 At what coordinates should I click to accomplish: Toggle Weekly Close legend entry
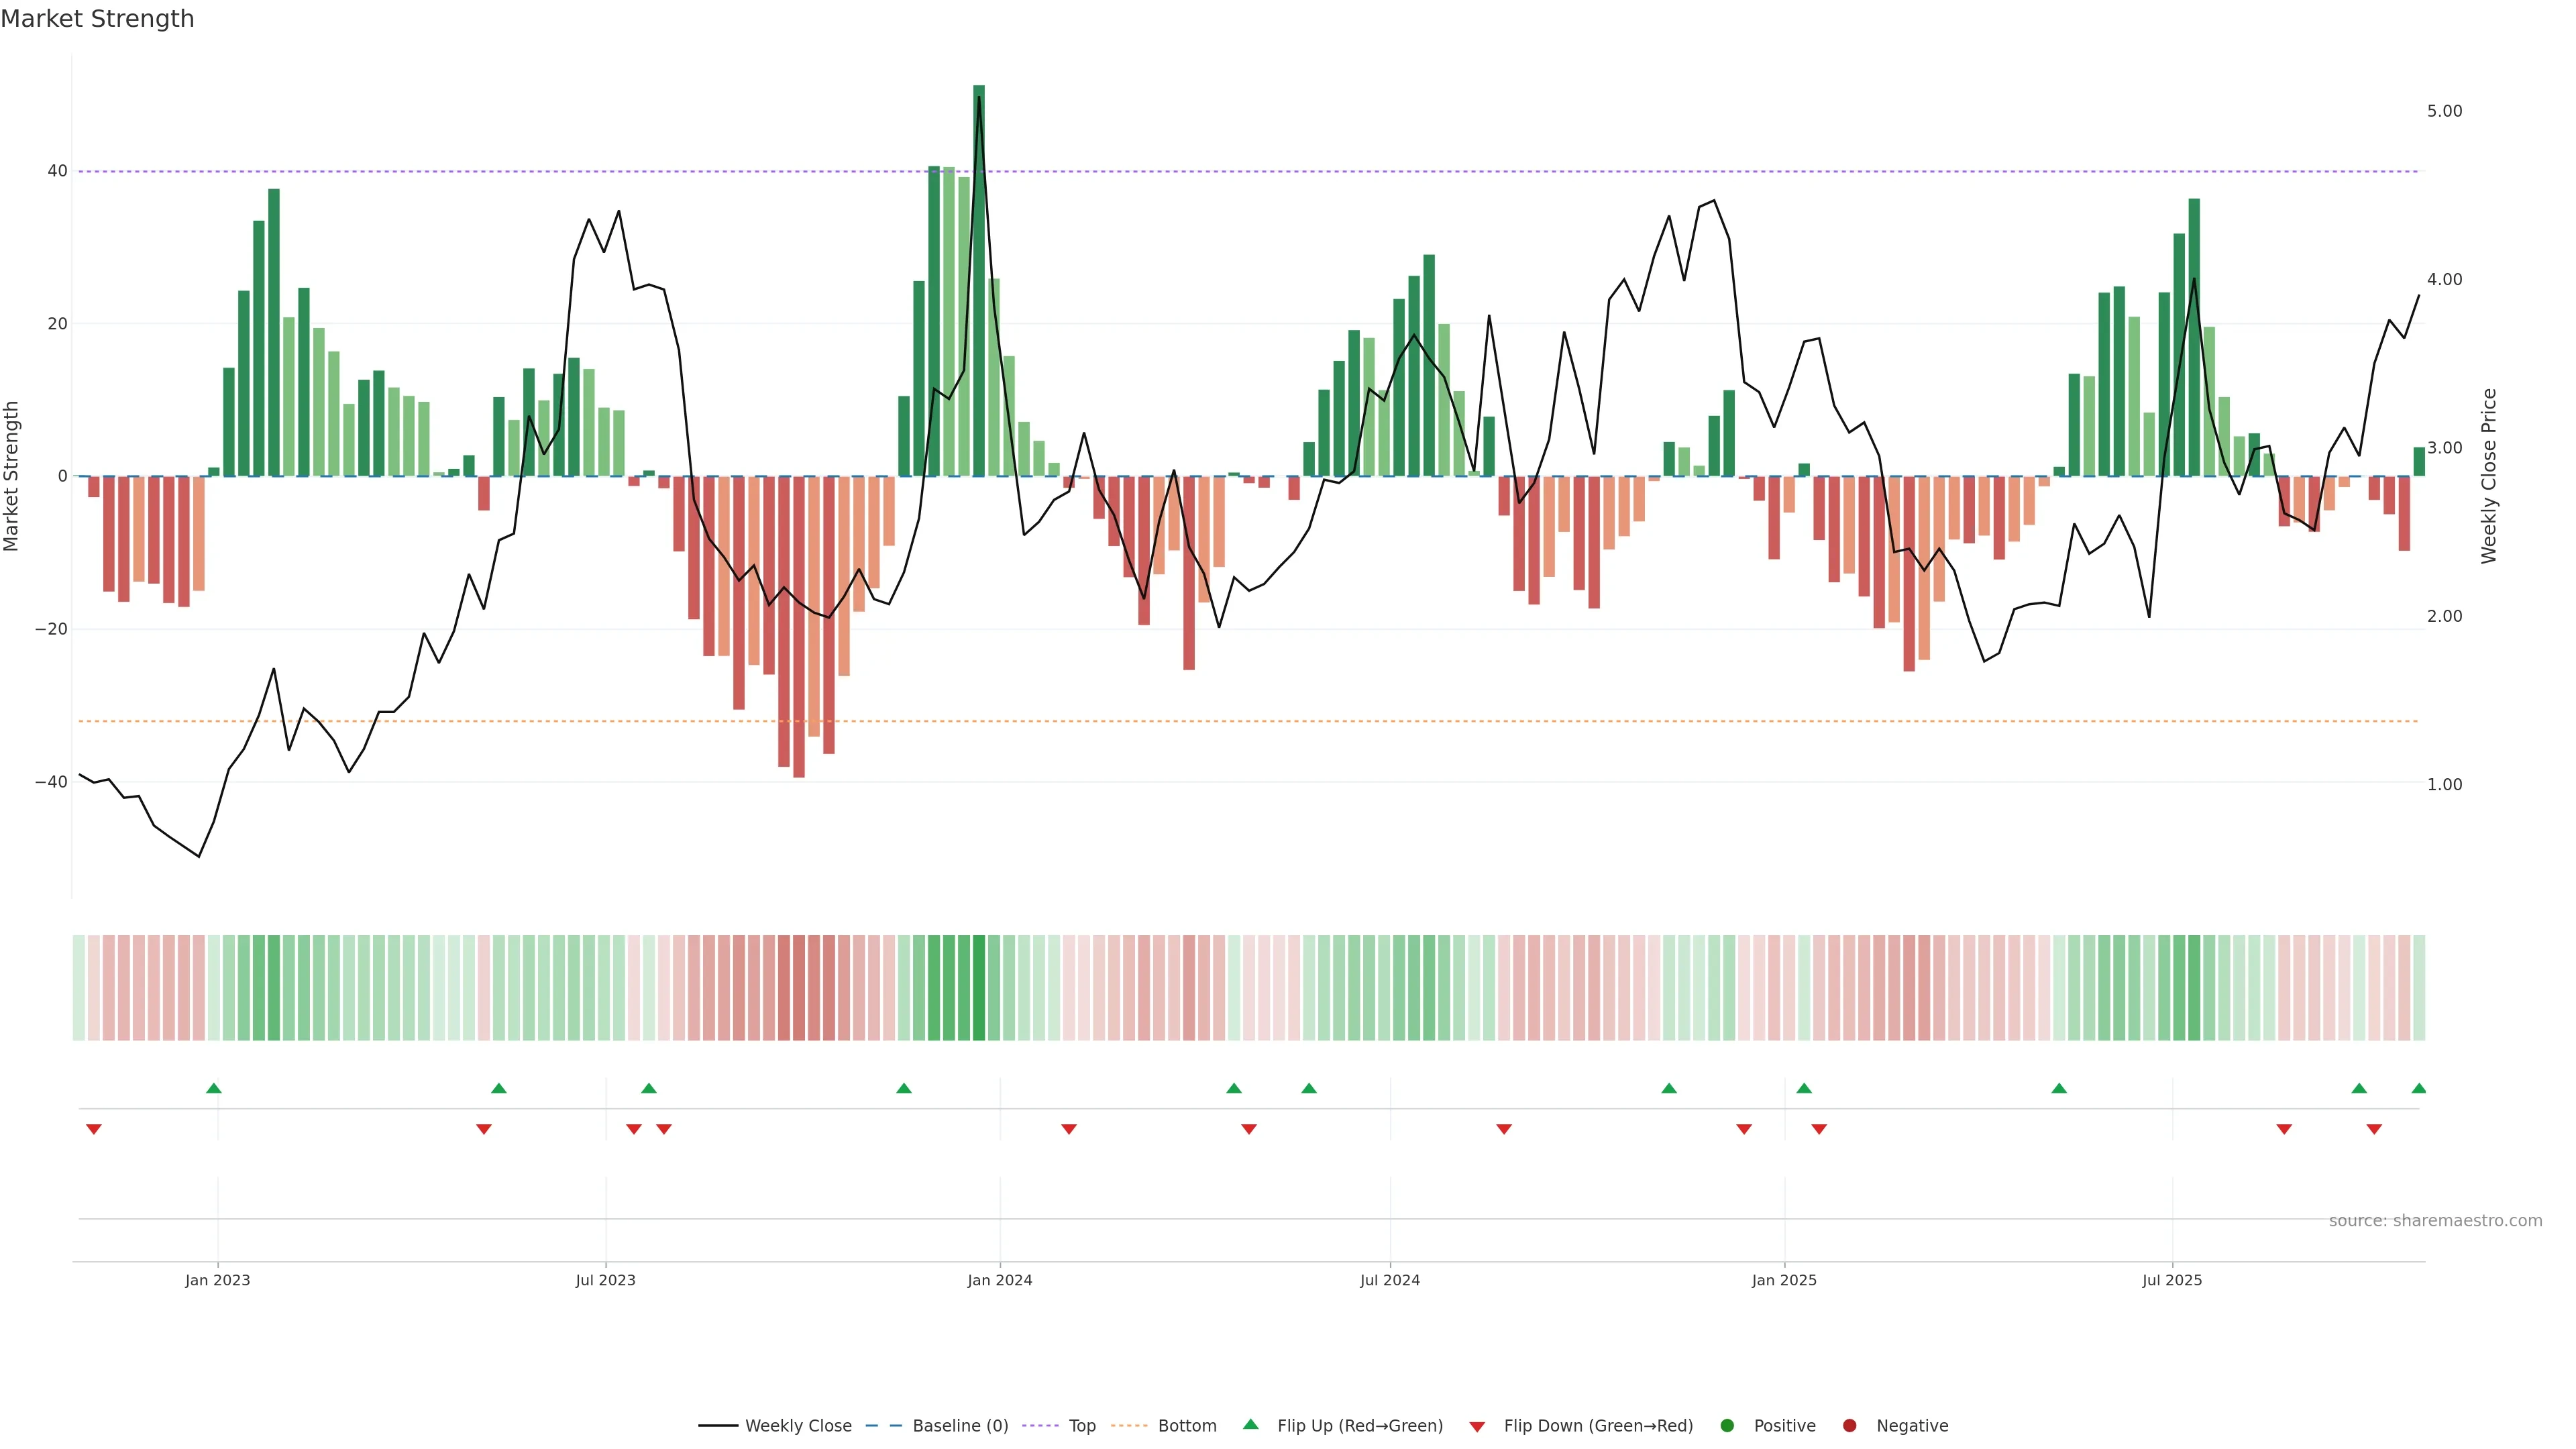click(797, 1426)
